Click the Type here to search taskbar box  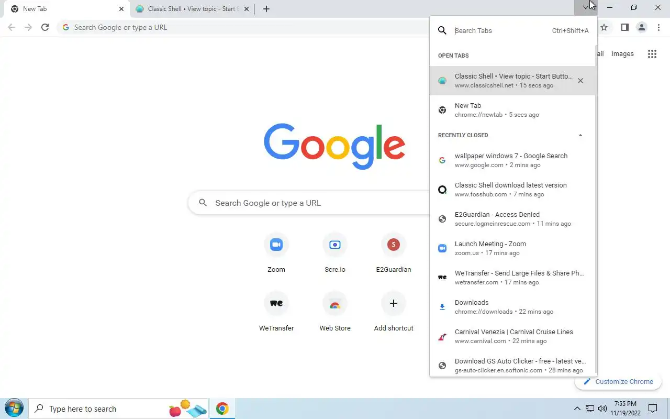[x=118, y=409]
